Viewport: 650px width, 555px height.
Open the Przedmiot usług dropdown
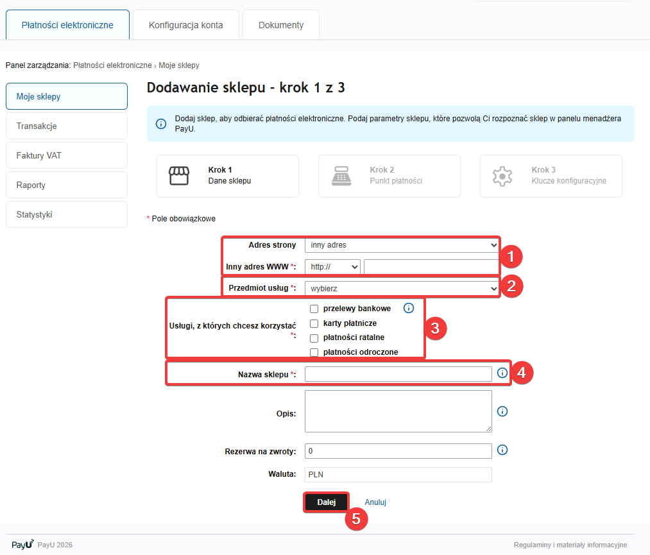tap(402, 288)
